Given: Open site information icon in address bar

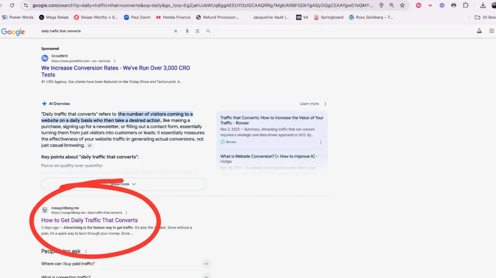Looking at the screenshot, I should (26, 5).
